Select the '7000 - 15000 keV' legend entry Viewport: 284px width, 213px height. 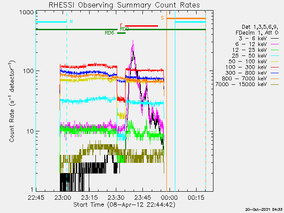(x=241, y=84)
